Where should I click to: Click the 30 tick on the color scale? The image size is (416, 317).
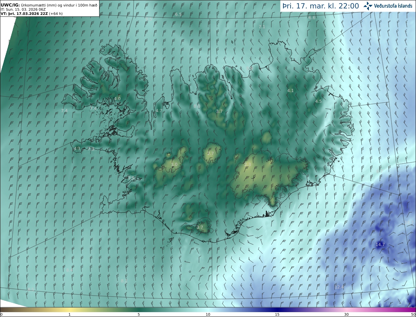coord(346,314)
